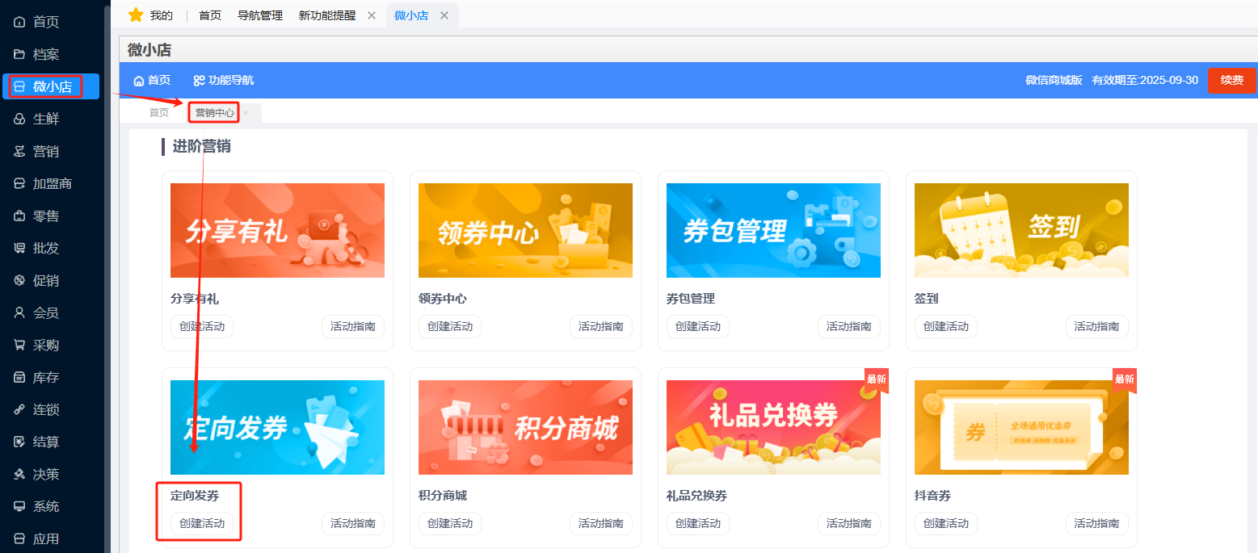Screen dimensions: 1258x553
Task: Click the 结算 icon in sidebar
Action: (19, 442)
